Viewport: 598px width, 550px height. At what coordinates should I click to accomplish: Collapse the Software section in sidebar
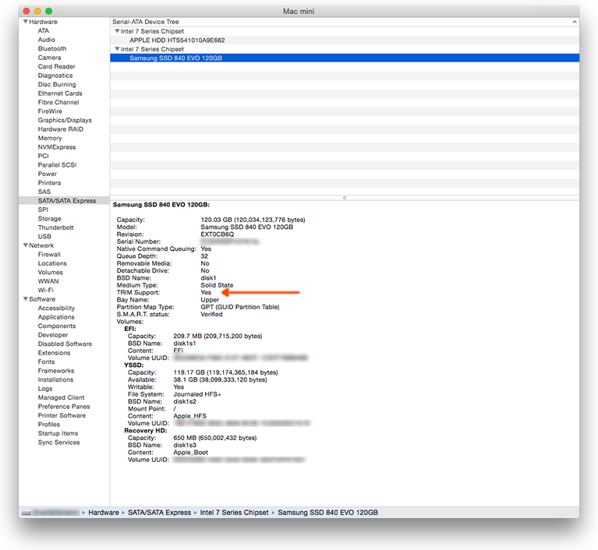pos(26,299)
